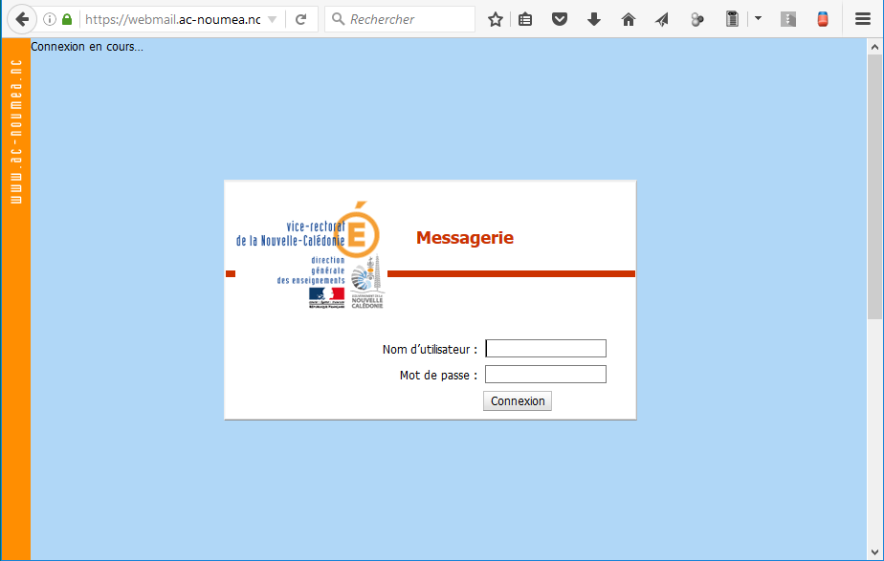884x561 pixels.
Task: Click the Connexion button
Action: (x=518, y=401)
